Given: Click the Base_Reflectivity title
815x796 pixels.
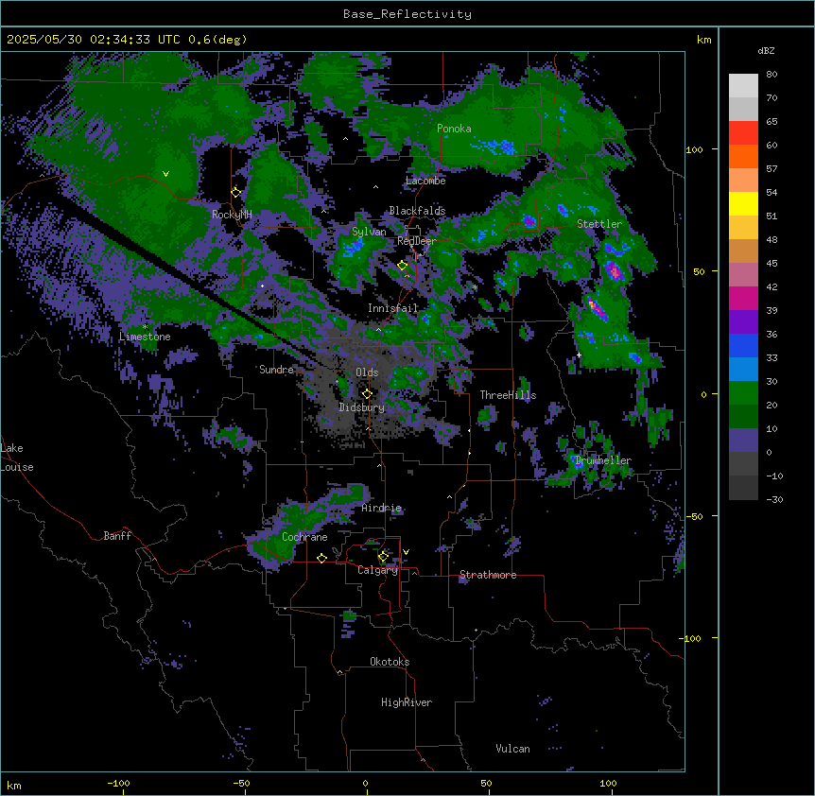Looking at the screenshot, I should [407, 14].
